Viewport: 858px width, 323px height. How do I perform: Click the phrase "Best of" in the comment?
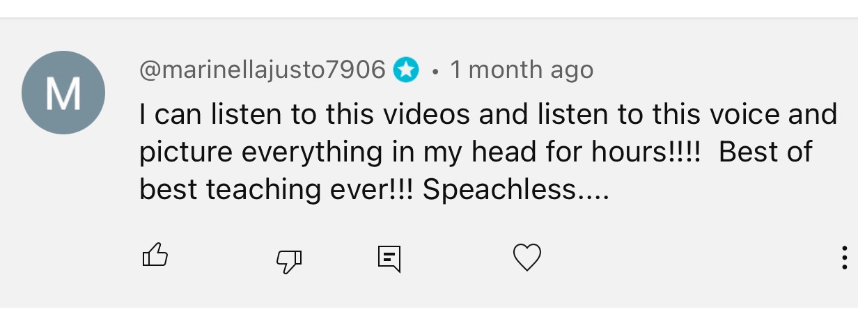[765, 152]
